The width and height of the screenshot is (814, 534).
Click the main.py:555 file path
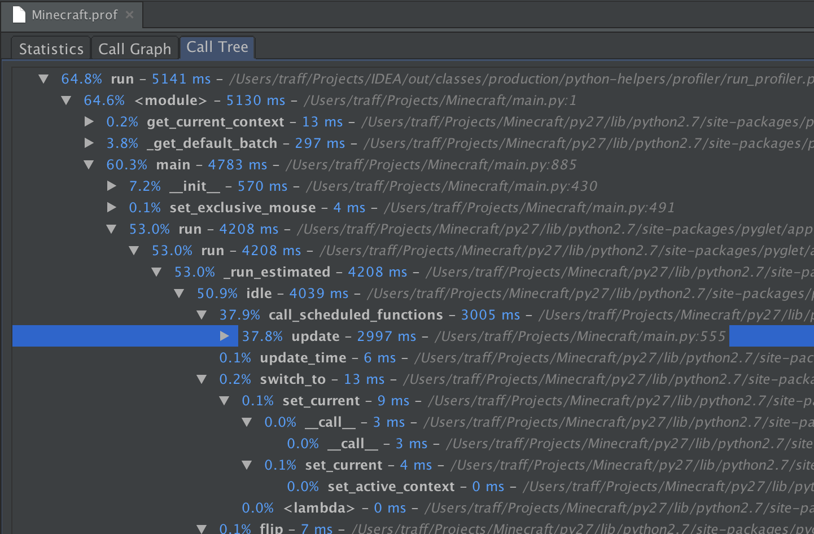580,336
